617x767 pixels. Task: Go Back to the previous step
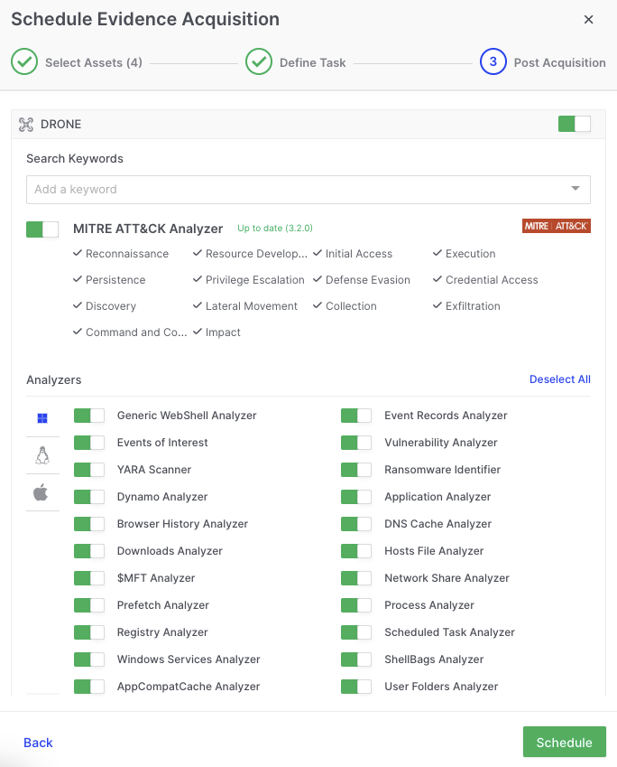tap(38, 743)
